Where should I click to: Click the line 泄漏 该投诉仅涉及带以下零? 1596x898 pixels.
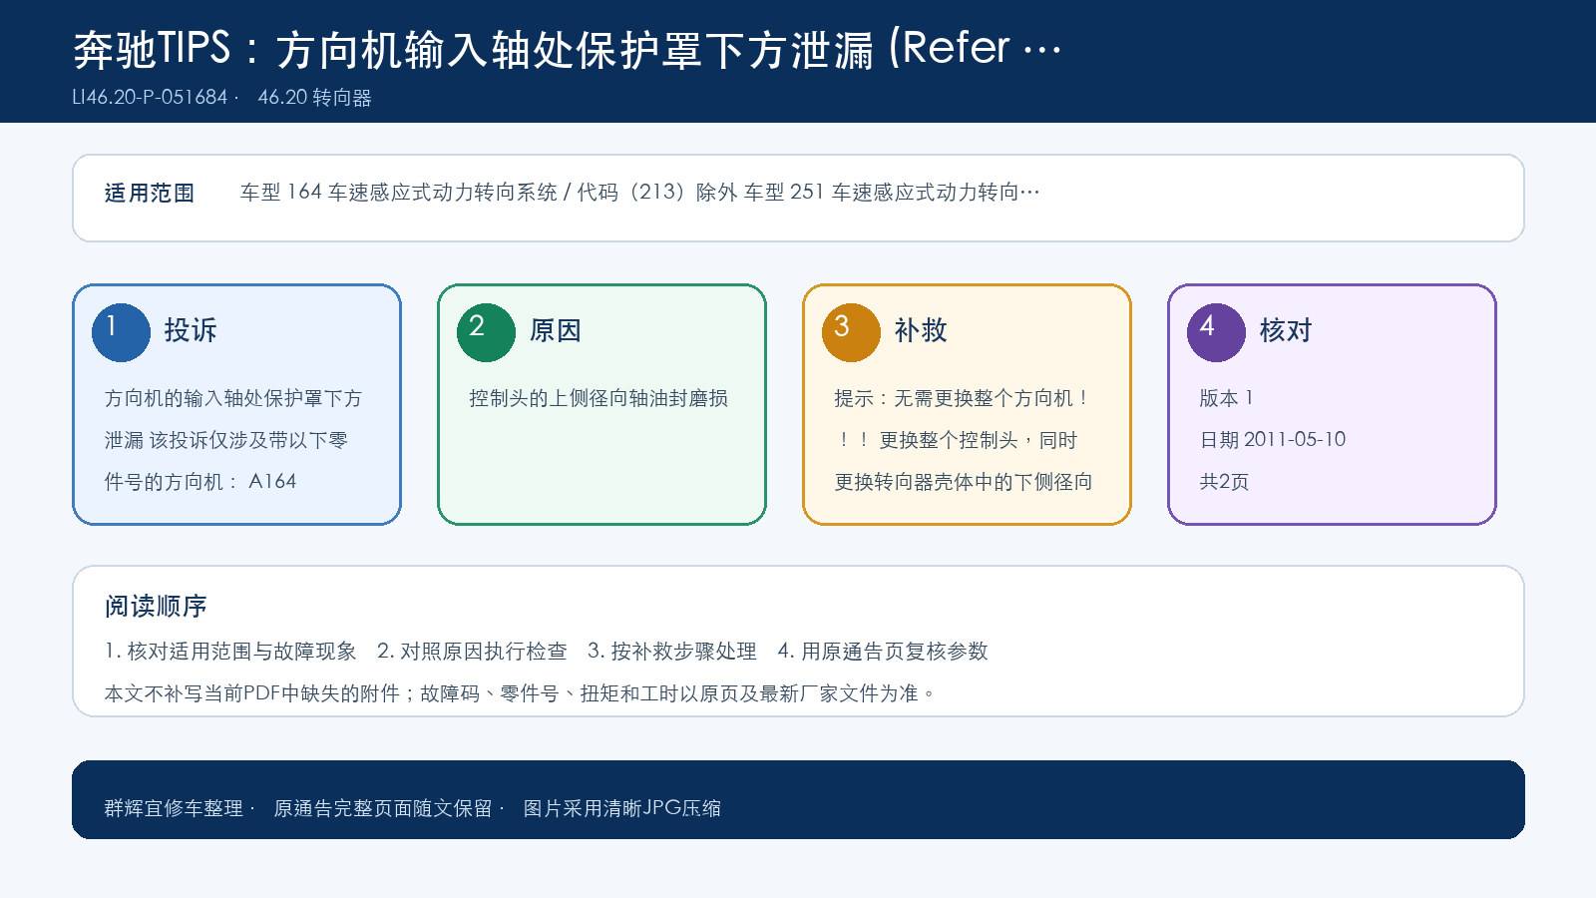click(x=226, y=440)
